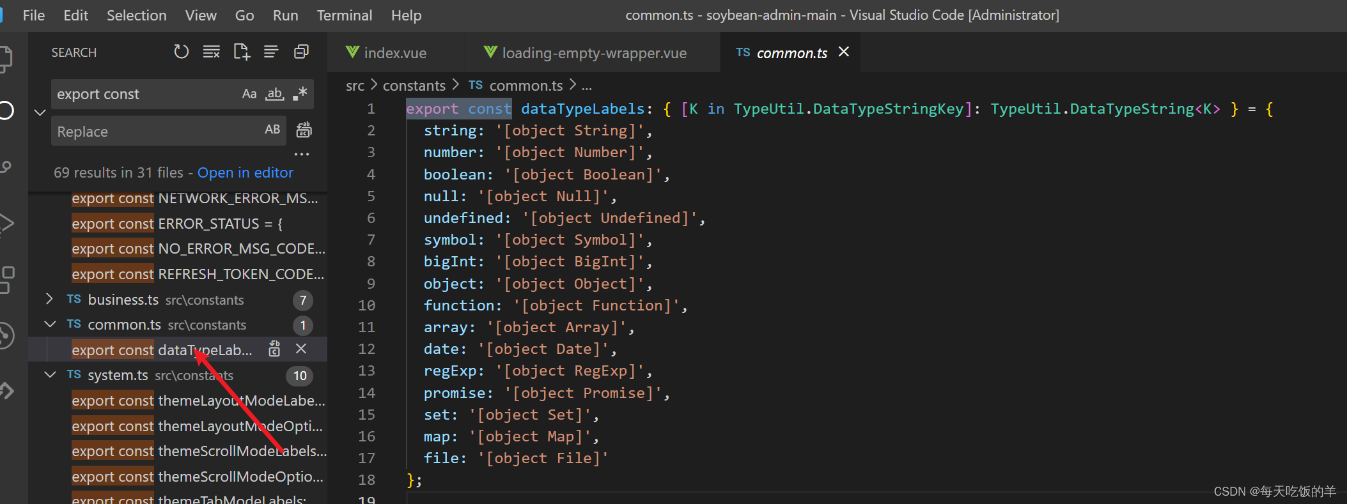Open Search view in activity bar
The width and height of the screenshot is (1347, 504).
(x=6, y=111)
